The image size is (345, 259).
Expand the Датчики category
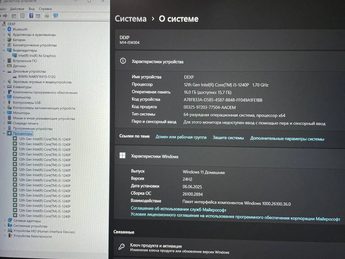tap(4, 66)
